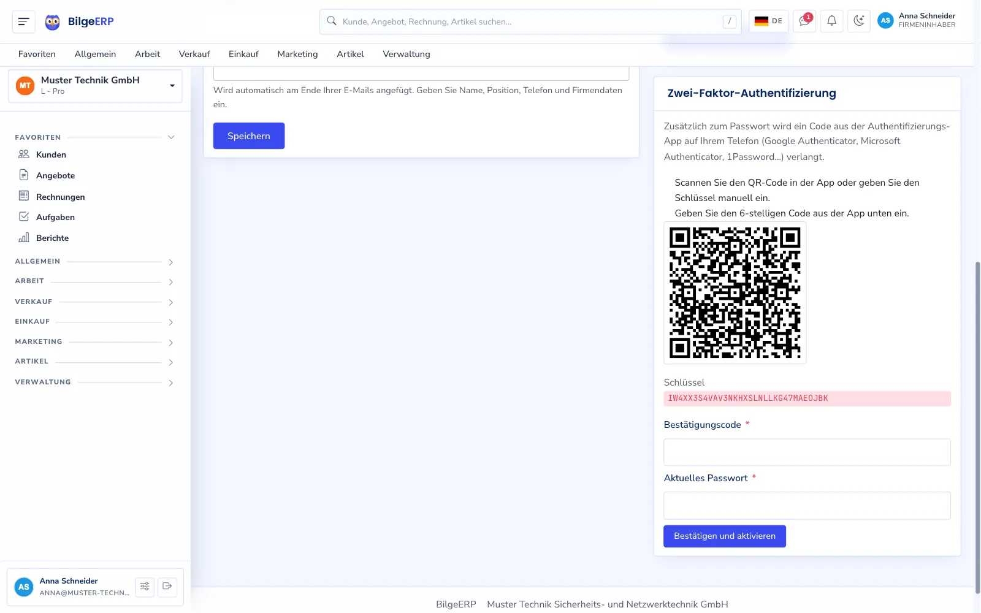Click the Aktuelles Passwort input field
Viewport: 981px width, 613px height.
click(807, 506)
